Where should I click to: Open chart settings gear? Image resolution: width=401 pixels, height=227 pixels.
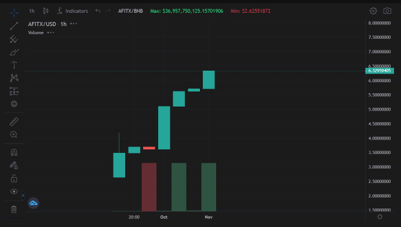[x=373, y=11]
